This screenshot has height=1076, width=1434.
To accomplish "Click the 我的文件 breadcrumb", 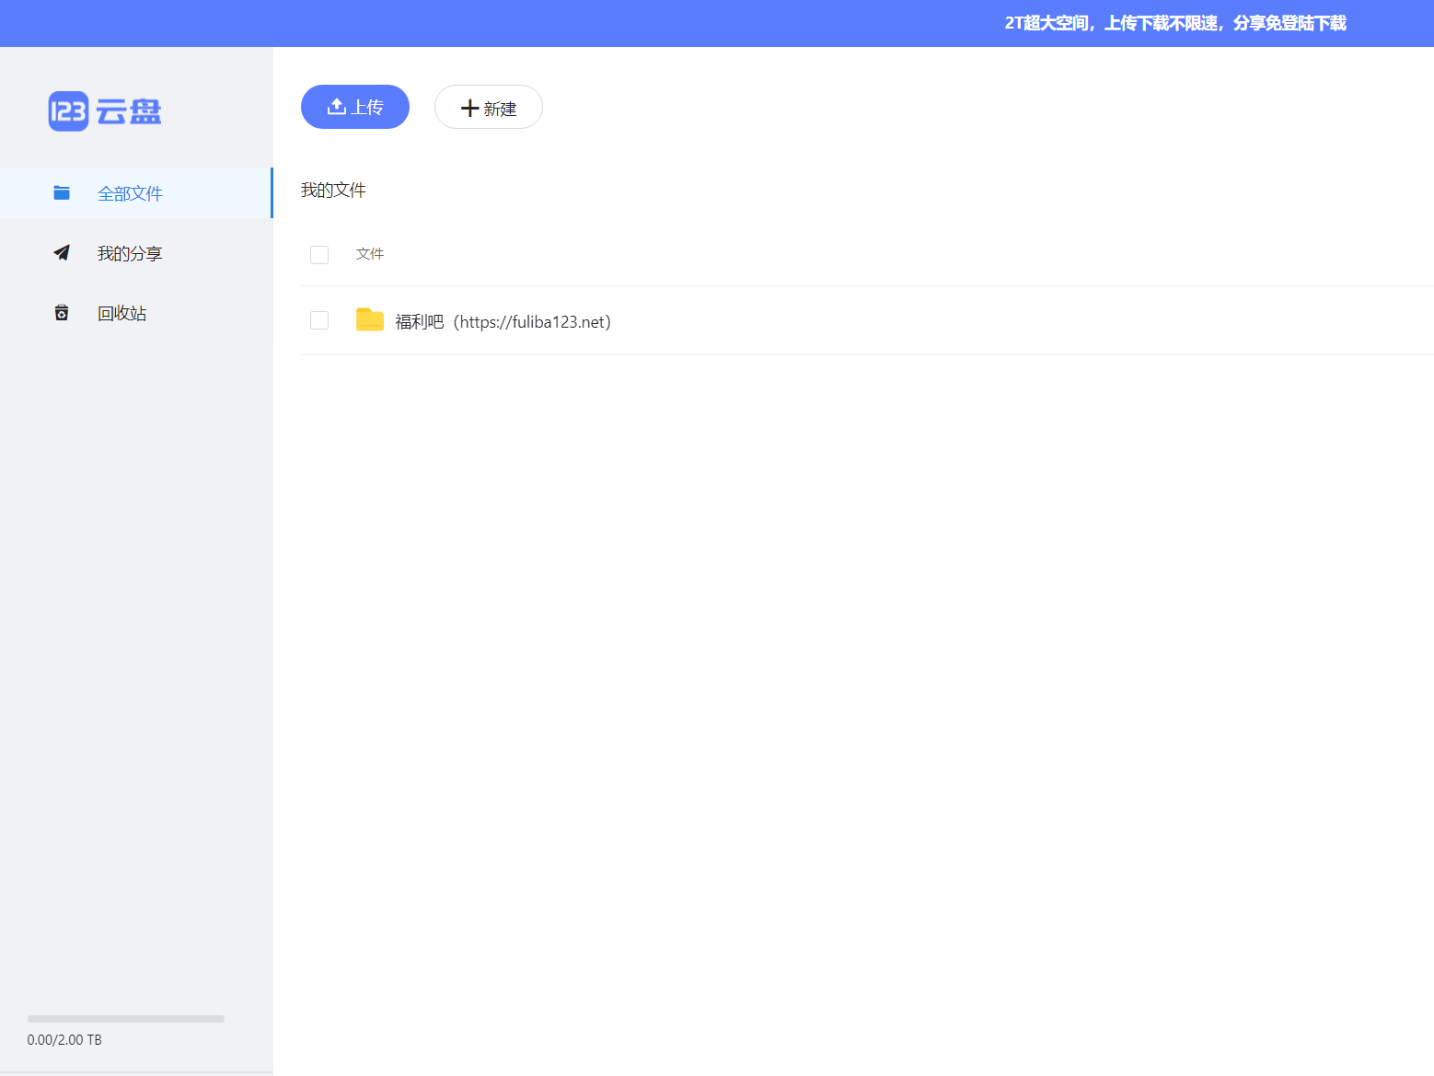I will pos(333,190).
